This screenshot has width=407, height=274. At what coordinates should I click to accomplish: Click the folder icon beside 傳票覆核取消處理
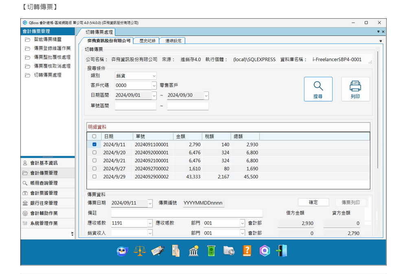pyautogui.click(x=28, y=66)
